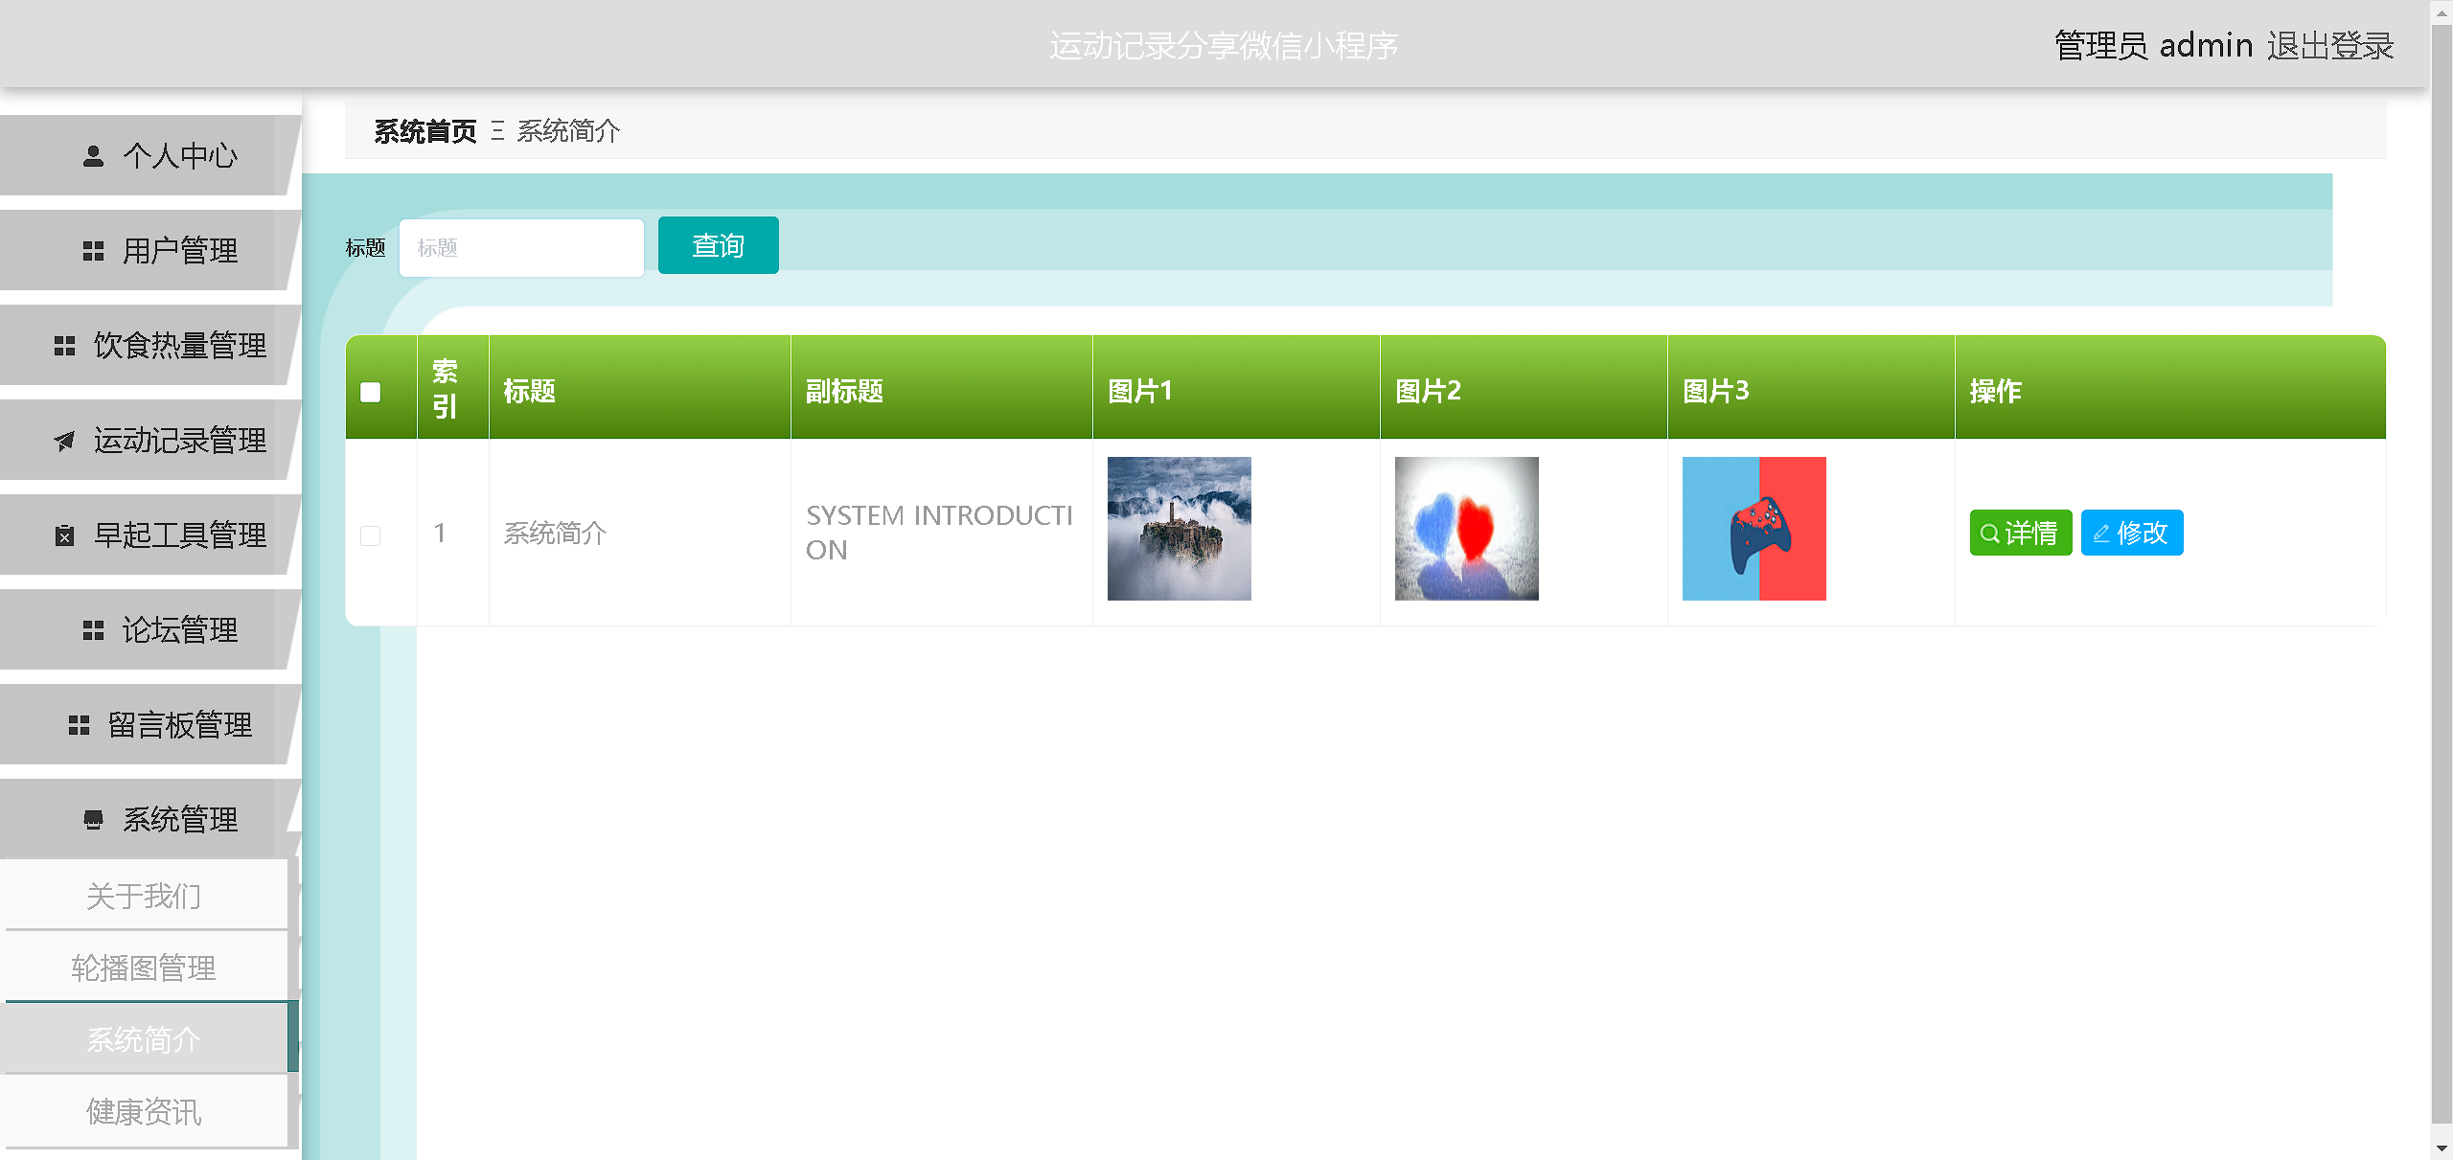Click the grid icon beside 饮食热量管理
Screen dimensions: 2453x1160
[x=64, y=346]
